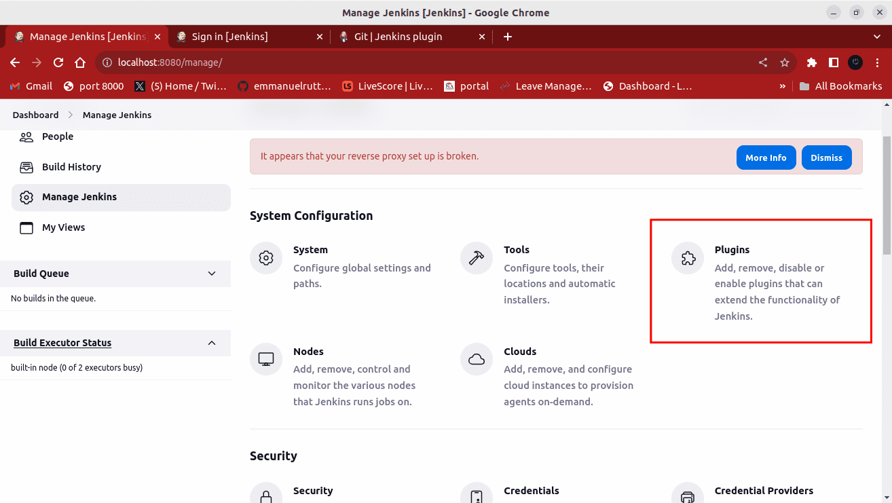The image size is (892, 503).
Task: Dismiss the reverse proxy warning
Action: pyautogui.click(x=826, y=157)
